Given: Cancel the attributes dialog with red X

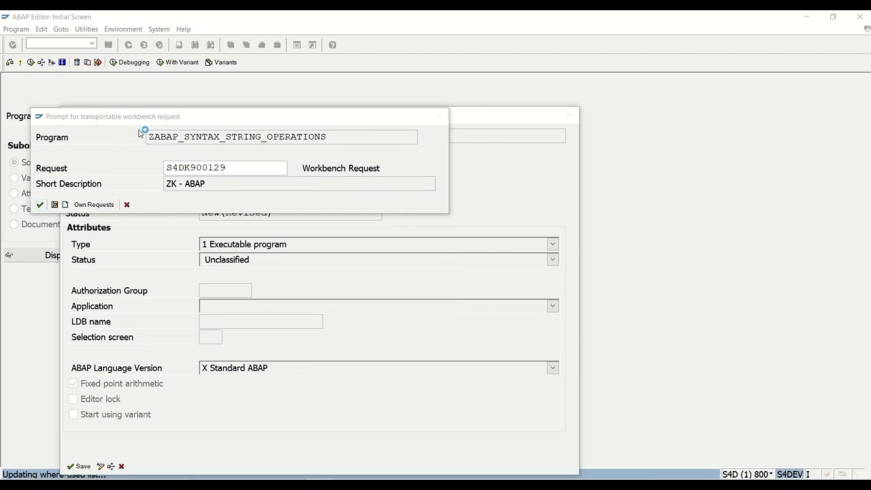Looking at the screenshot, I should [121, 466].
